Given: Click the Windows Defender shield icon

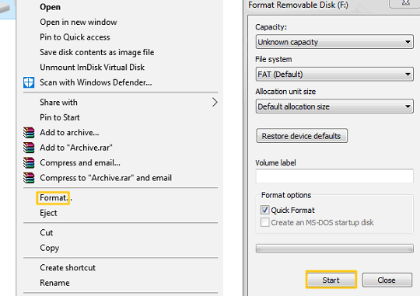Looking at the screenshot, I should point(29,82).
